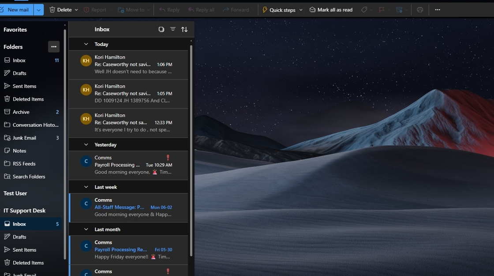Open Kori Hamilton email from 1:06 PM
This screenshot has width=494, height=276.
[128, 64]
